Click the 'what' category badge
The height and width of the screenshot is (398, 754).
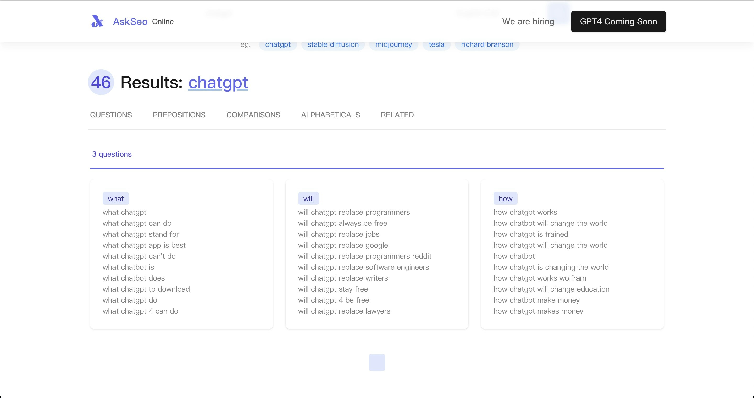pos(116,198)
